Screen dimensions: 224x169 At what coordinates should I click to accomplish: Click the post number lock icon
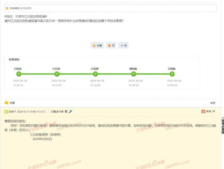7,8
